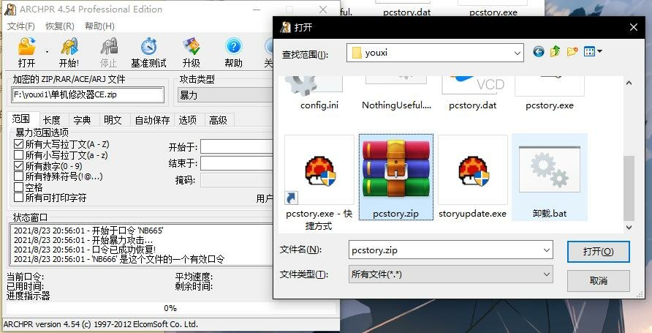Screen dimensions: 652x333
Task: Switch to the 字典 tab
Action: click(x=82, y=120)
